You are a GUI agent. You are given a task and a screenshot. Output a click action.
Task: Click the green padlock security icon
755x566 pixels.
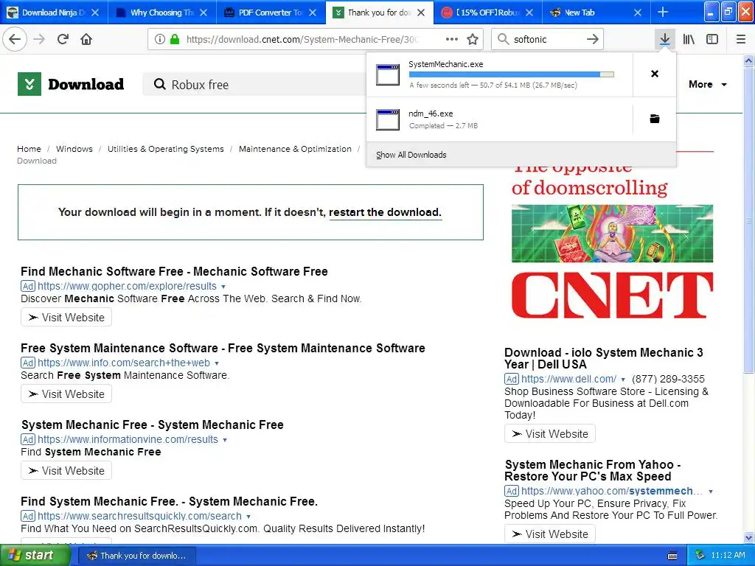[x=174, y=40]
